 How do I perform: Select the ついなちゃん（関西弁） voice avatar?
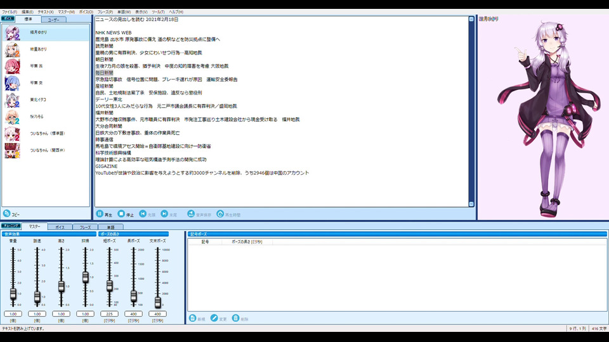coord(12,151)
